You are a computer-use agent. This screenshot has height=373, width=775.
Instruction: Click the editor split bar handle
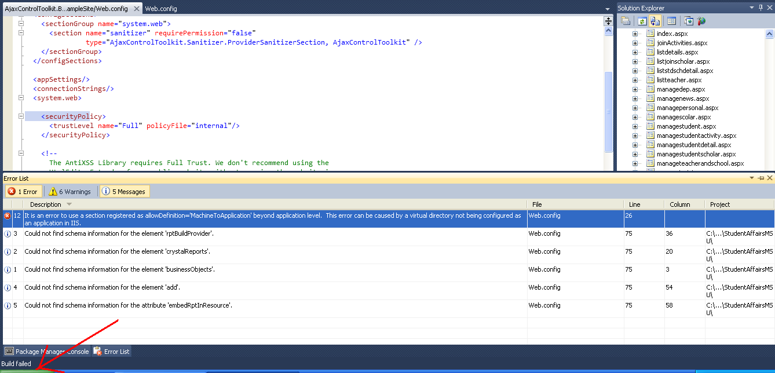point(608,21)
